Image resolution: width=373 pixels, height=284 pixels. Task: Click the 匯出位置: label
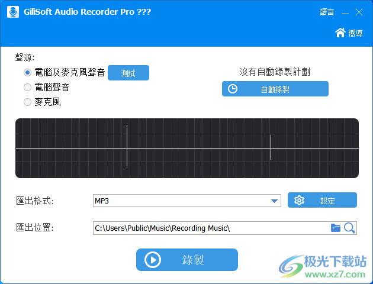click(x=35, y=228)
